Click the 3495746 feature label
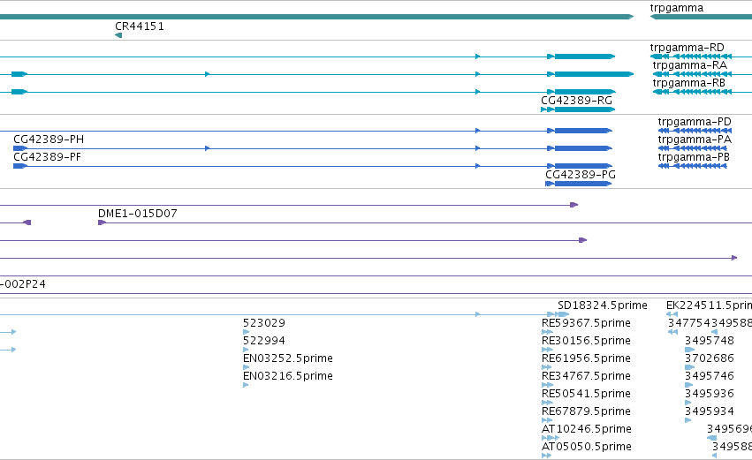Viewport: 752px width, 460px height. point(710,376)
